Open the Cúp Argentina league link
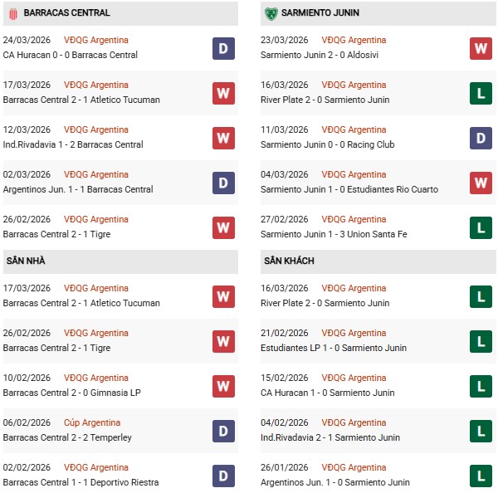The height and width of the screenshot is (493, 498). pyautogui.click(x=92, y=423)
